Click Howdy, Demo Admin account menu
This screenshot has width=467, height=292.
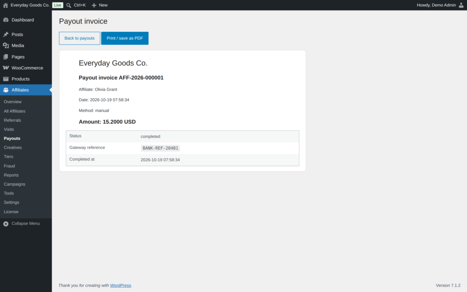[x=440, y=5]
